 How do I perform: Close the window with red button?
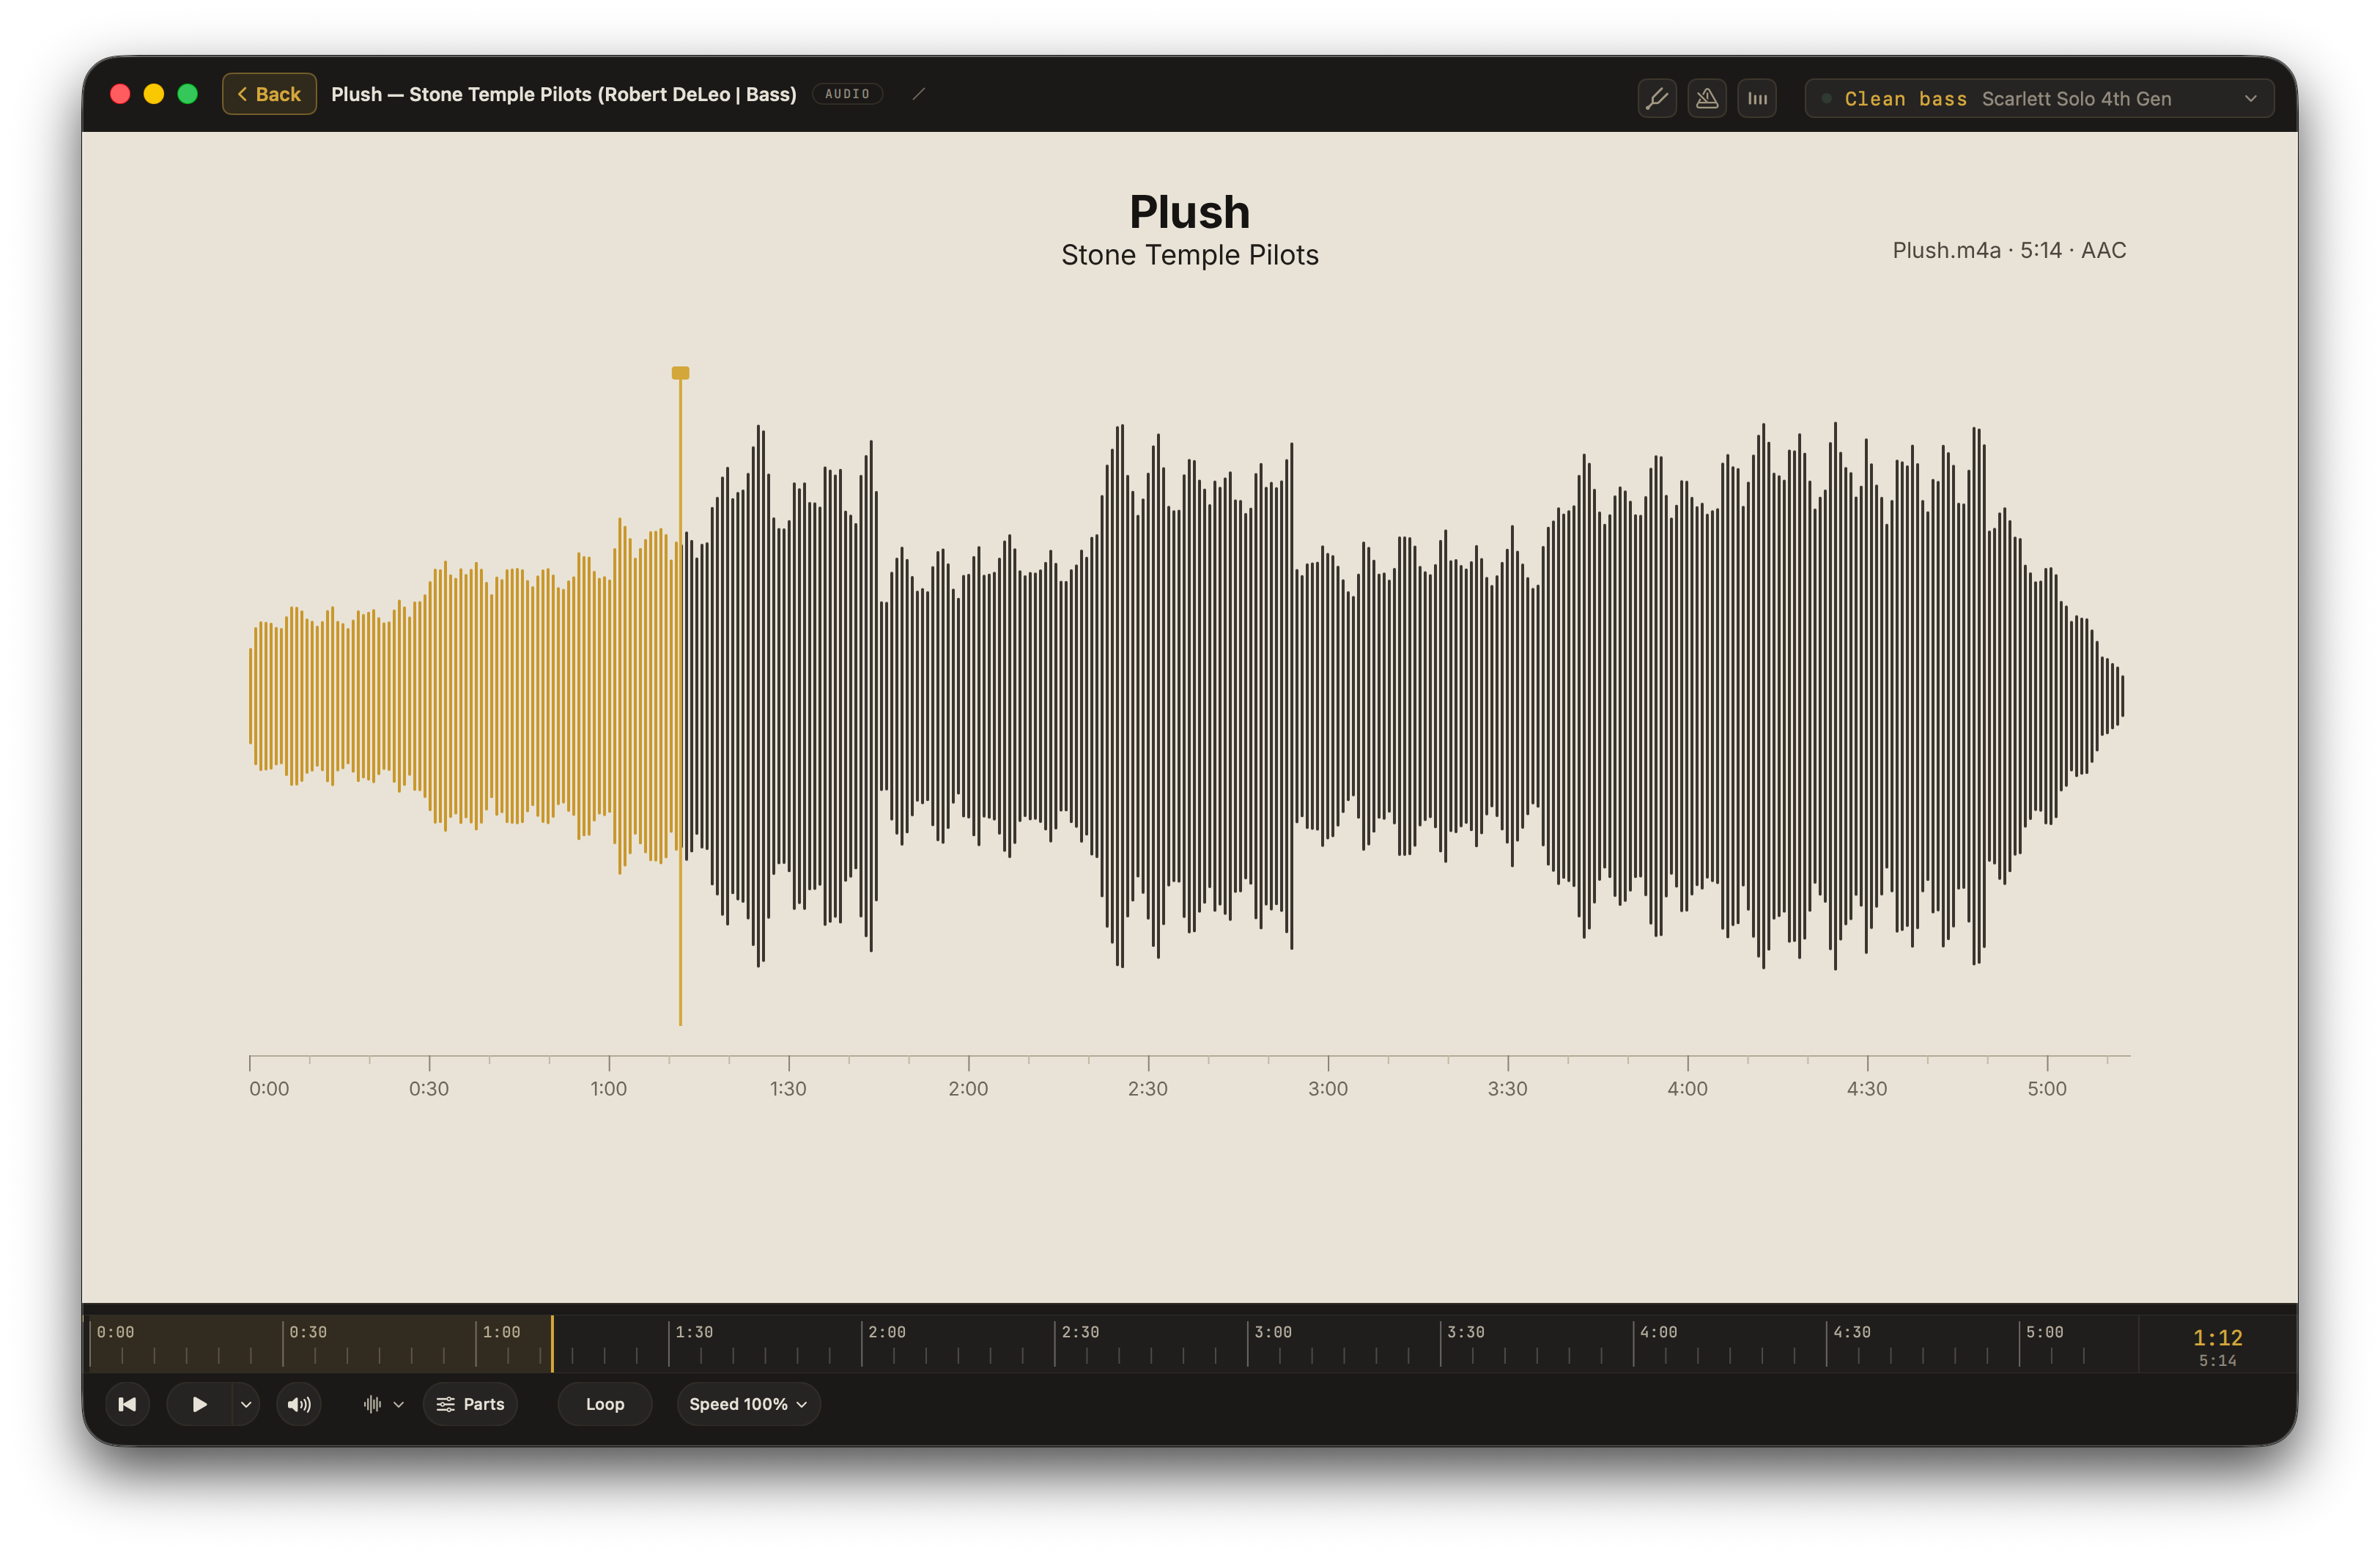pyautogui.click(x=120, y=94)
